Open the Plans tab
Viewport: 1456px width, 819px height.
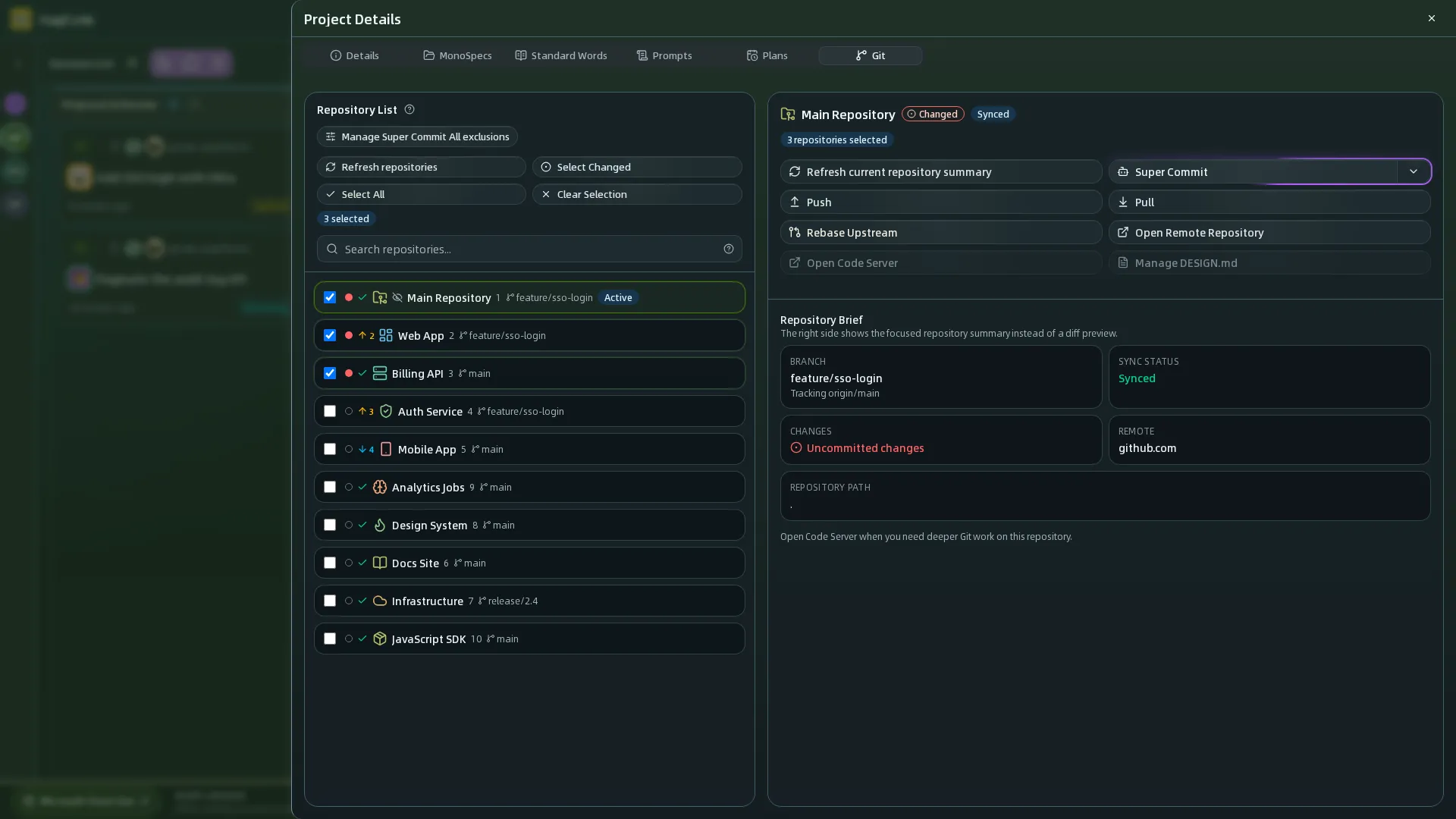tap(767, 55)
